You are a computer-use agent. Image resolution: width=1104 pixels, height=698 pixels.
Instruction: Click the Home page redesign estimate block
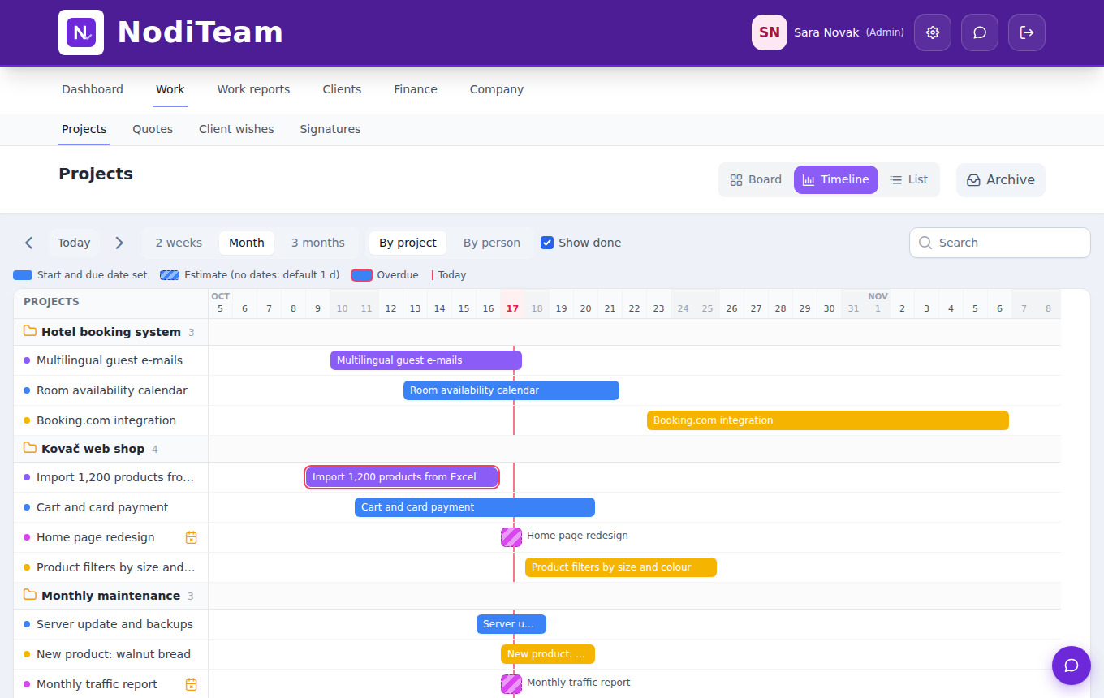click(x=511, y=537)
